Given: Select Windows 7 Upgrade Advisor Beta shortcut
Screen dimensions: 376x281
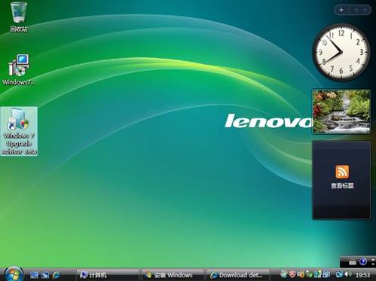Looking at the screenshot, I should [19, 131].
